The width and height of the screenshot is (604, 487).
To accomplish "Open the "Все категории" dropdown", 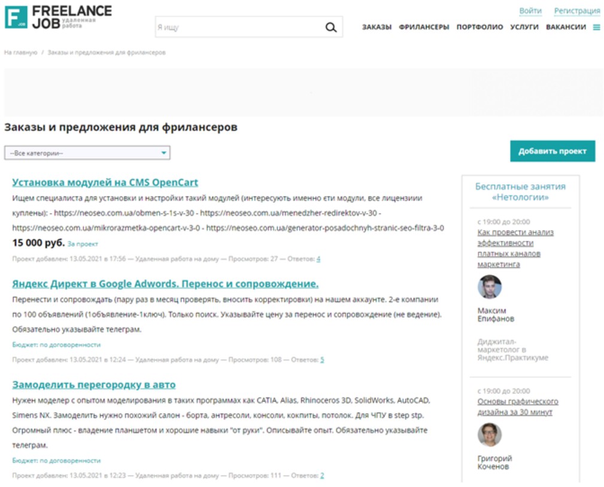I will click(87, 153).
